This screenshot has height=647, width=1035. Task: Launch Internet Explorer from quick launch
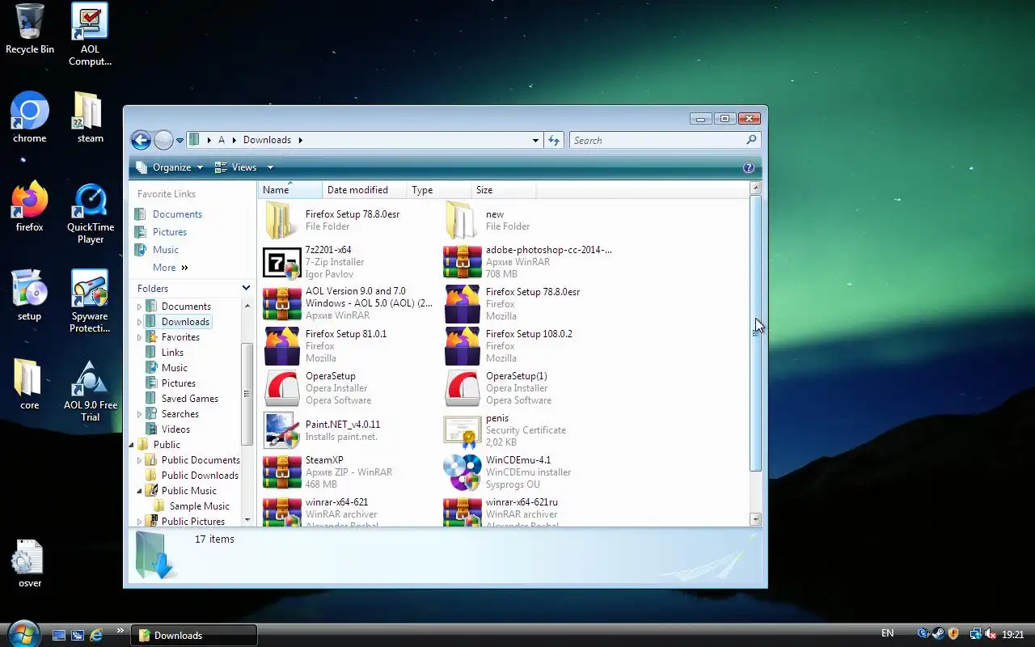pyautogui.click(x=97, y=635)
